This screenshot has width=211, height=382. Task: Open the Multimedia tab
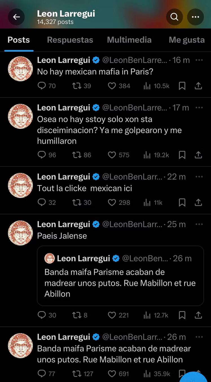pos(129,40)
